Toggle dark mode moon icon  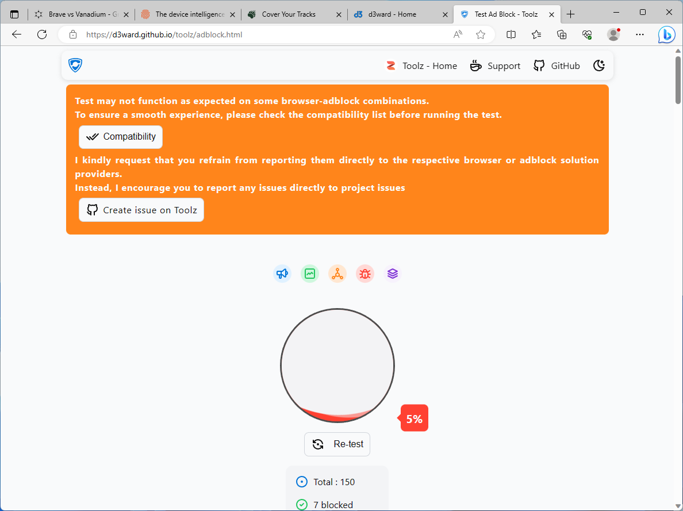click(599, 66)
